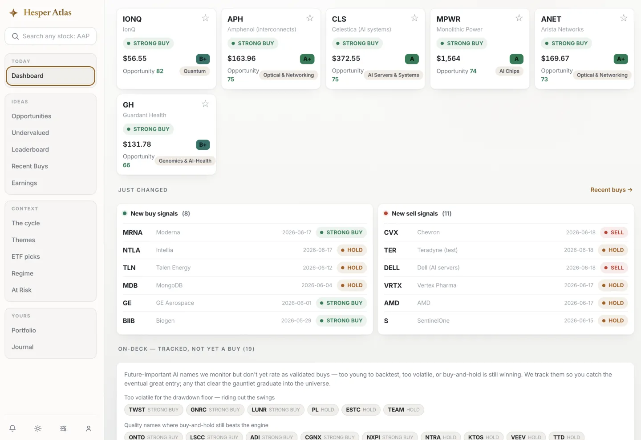The width and height of the screenshot is (641, 440).
Task: Toggle light theme sun icon
Action: tap(38, 428)
